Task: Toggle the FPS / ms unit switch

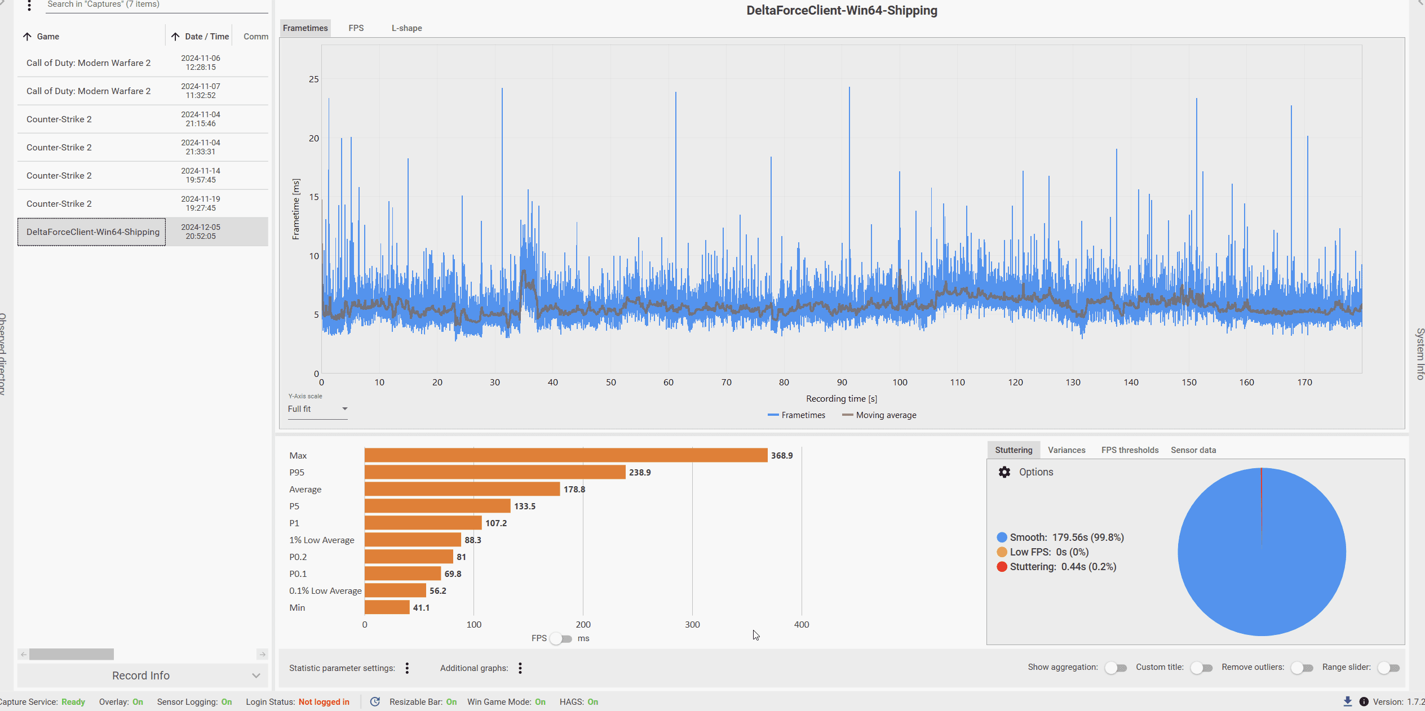Action: point(561,639)
